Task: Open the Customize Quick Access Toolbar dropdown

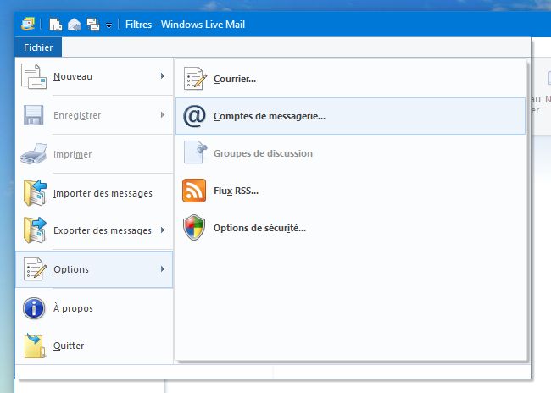Action: pos(109,25)
